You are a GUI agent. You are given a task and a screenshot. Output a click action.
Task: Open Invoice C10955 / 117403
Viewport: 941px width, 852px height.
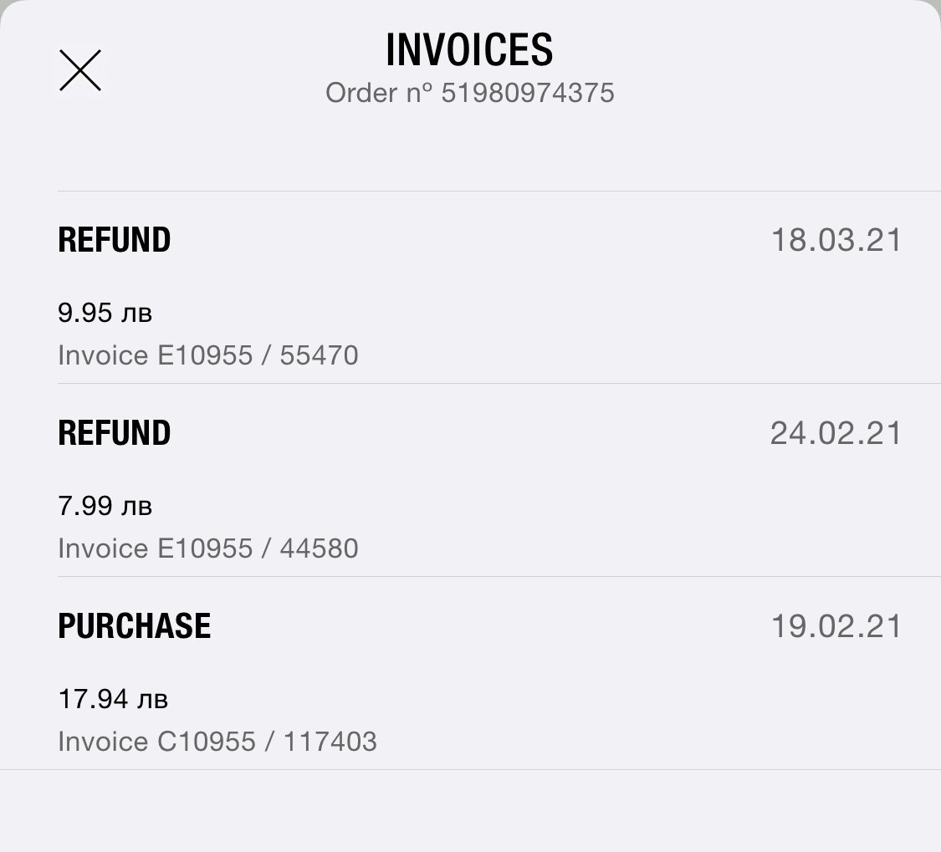[217, 742]
